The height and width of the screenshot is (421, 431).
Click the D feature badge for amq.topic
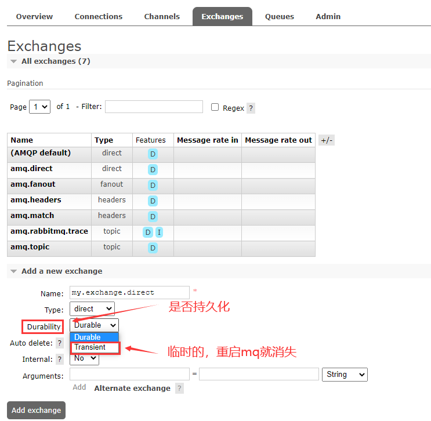click(153, 248)
